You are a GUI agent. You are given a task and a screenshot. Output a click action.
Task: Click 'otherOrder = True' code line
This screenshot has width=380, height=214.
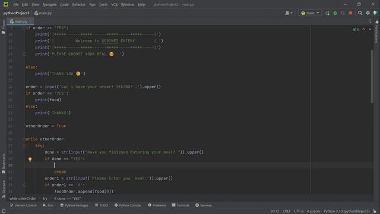46,126
